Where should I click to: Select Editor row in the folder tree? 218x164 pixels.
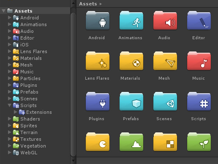point(35,38)
